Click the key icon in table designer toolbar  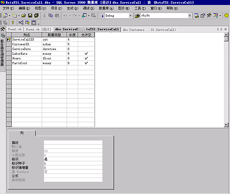point(13,23)
